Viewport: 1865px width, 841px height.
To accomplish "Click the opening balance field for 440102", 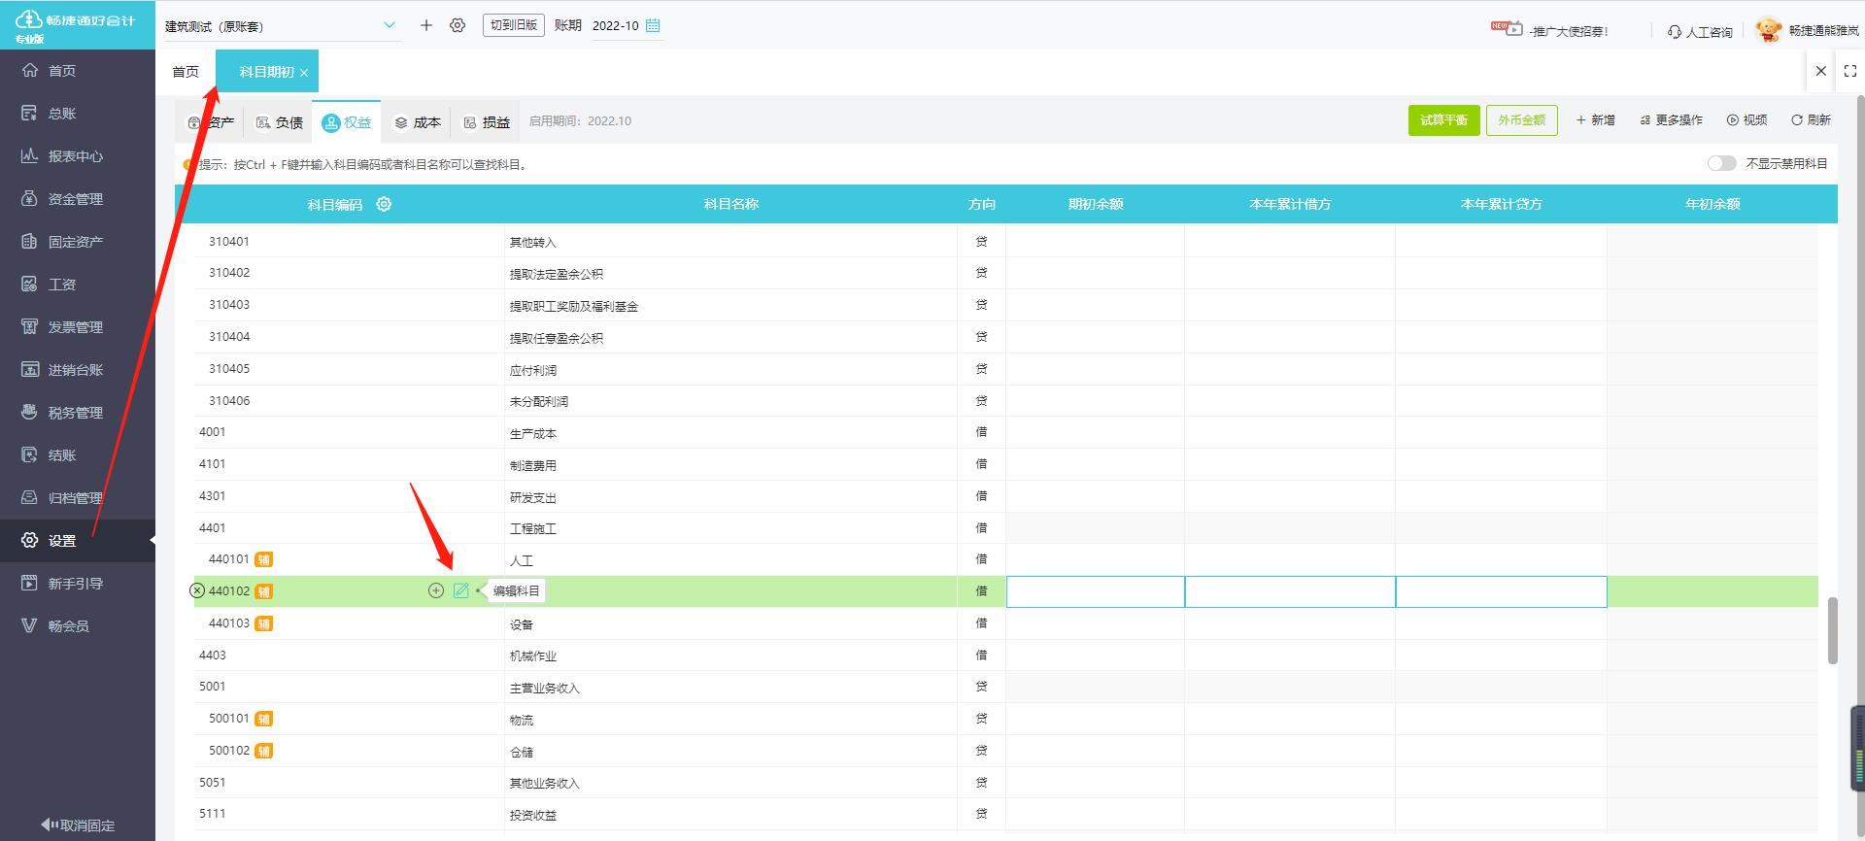I will click(1095, 591).
